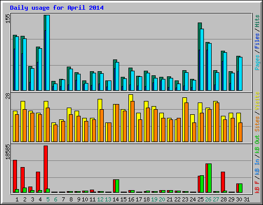Image resolution: width=263 pixels, height=205 pixels.
Task: Click day 14 on the x-axis
Action: [x=116, y=199]
